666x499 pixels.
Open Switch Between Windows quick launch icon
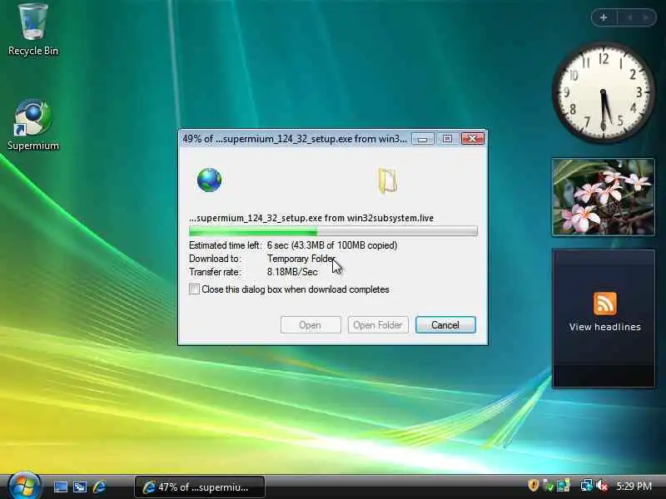click(80, 487)
